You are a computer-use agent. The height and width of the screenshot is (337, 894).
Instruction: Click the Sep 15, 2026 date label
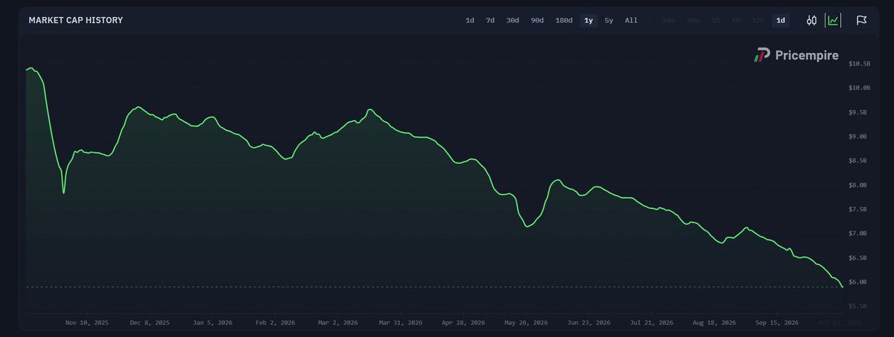point(777,323)
